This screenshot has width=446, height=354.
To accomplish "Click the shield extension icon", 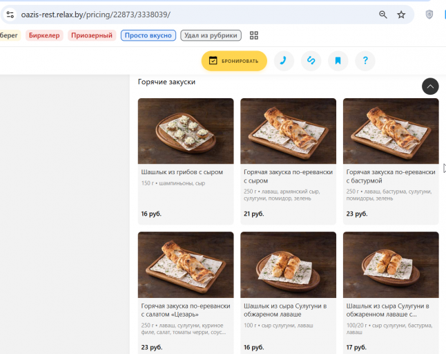I will (x=429, y=15).
